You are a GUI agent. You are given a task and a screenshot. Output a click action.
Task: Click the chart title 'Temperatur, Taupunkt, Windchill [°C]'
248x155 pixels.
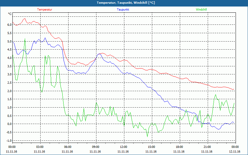(126, 3)
